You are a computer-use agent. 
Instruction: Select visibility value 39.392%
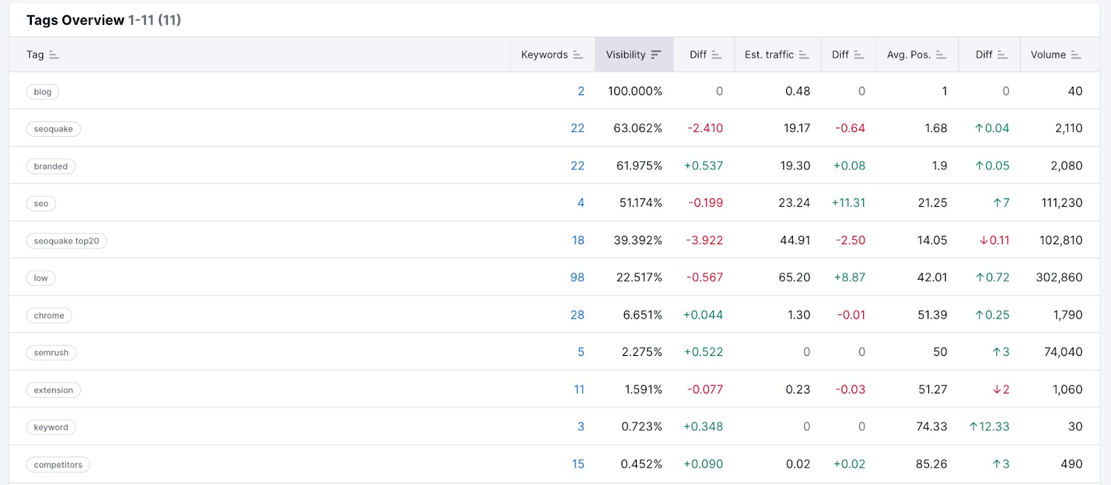pos(638,240)
